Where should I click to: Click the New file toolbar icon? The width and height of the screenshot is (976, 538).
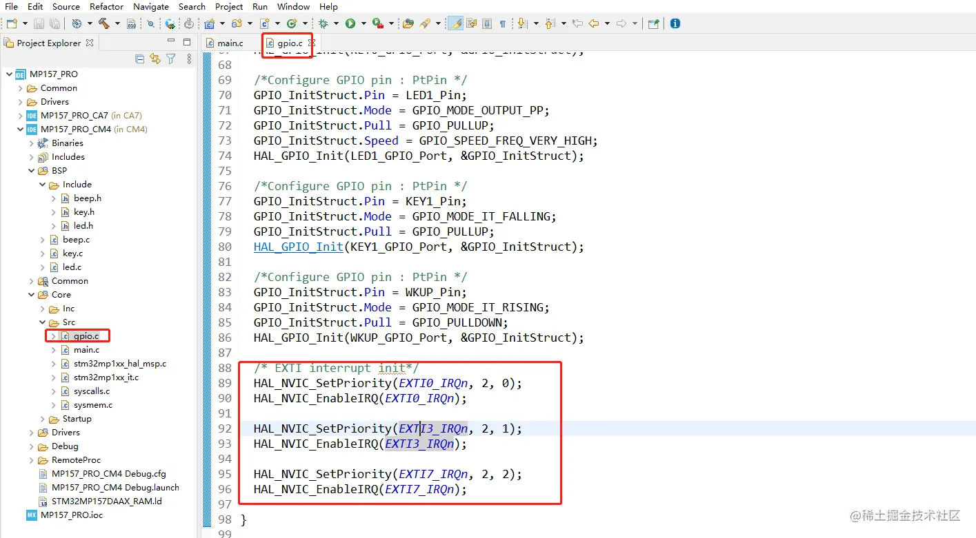[10, 23]
